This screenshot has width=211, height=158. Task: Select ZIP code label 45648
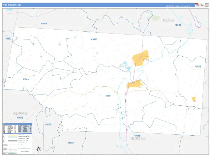click(137, 136)
